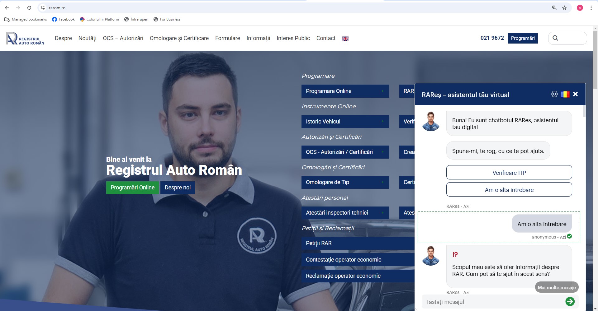Viewport: 598px width, 311px height.
Task: Click the Programări button in the header
Action: point(523,38)
